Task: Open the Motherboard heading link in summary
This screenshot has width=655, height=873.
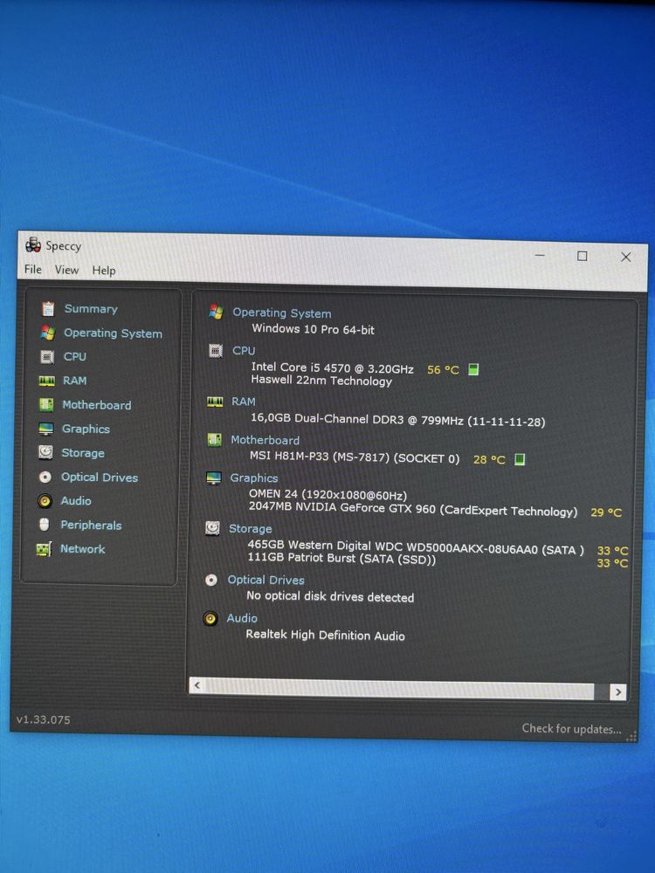Action: coord(265,440)
